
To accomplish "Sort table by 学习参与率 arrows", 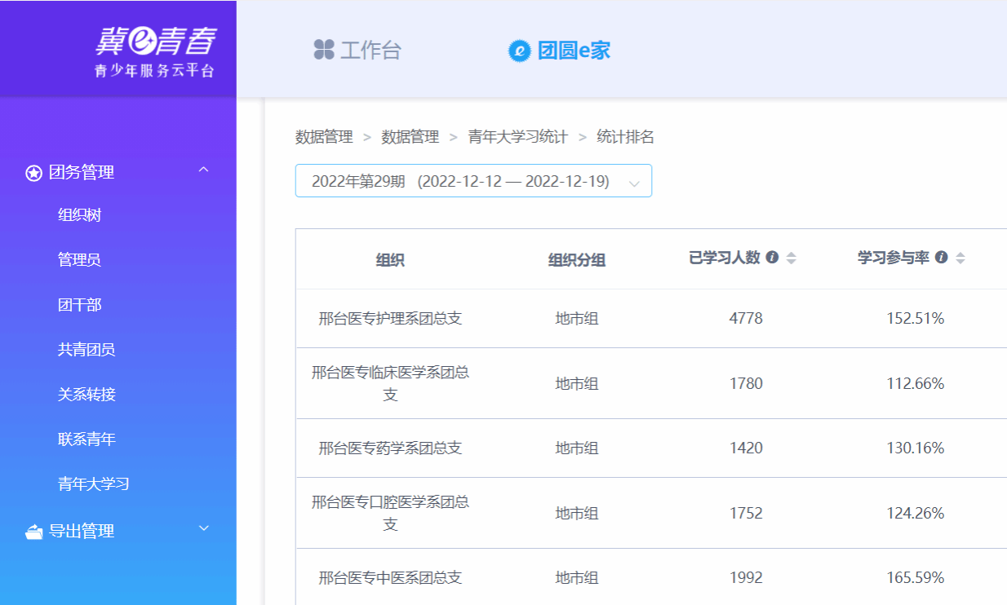I will pyautogui.click(x=960, y=258).
